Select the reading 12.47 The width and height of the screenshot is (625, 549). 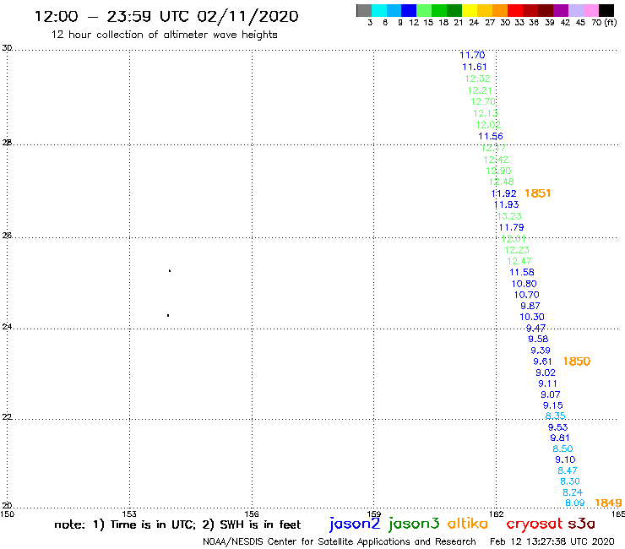coord(519,262)
